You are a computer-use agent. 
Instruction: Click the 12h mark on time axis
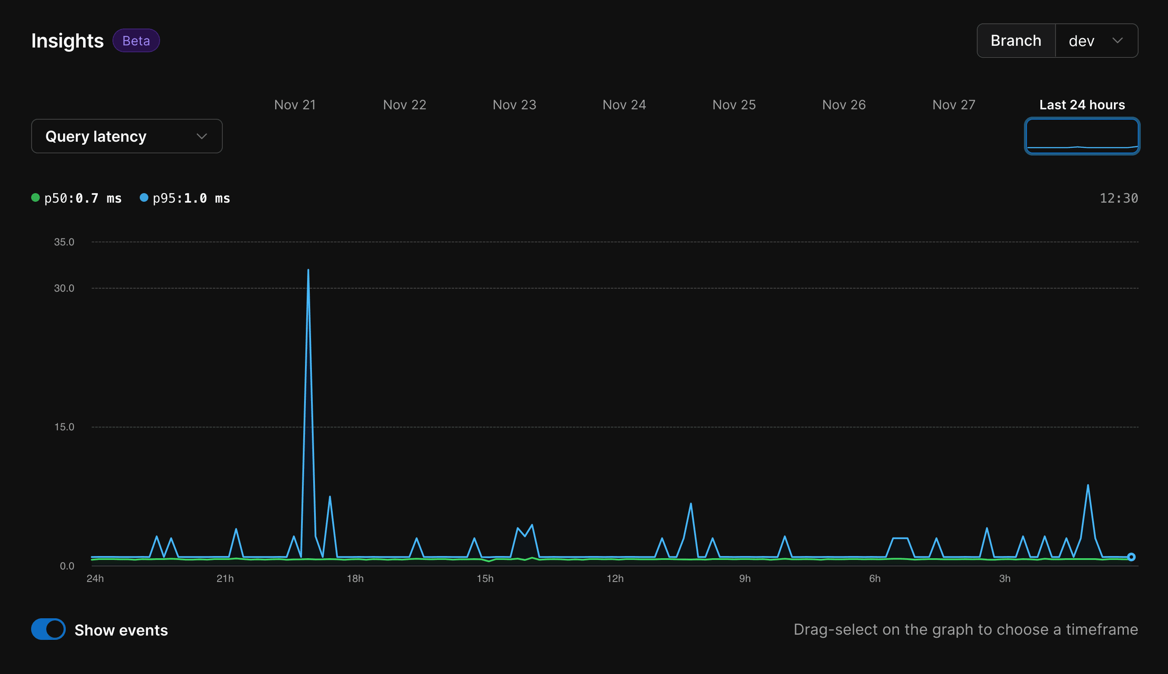click(x=615, y=578)
